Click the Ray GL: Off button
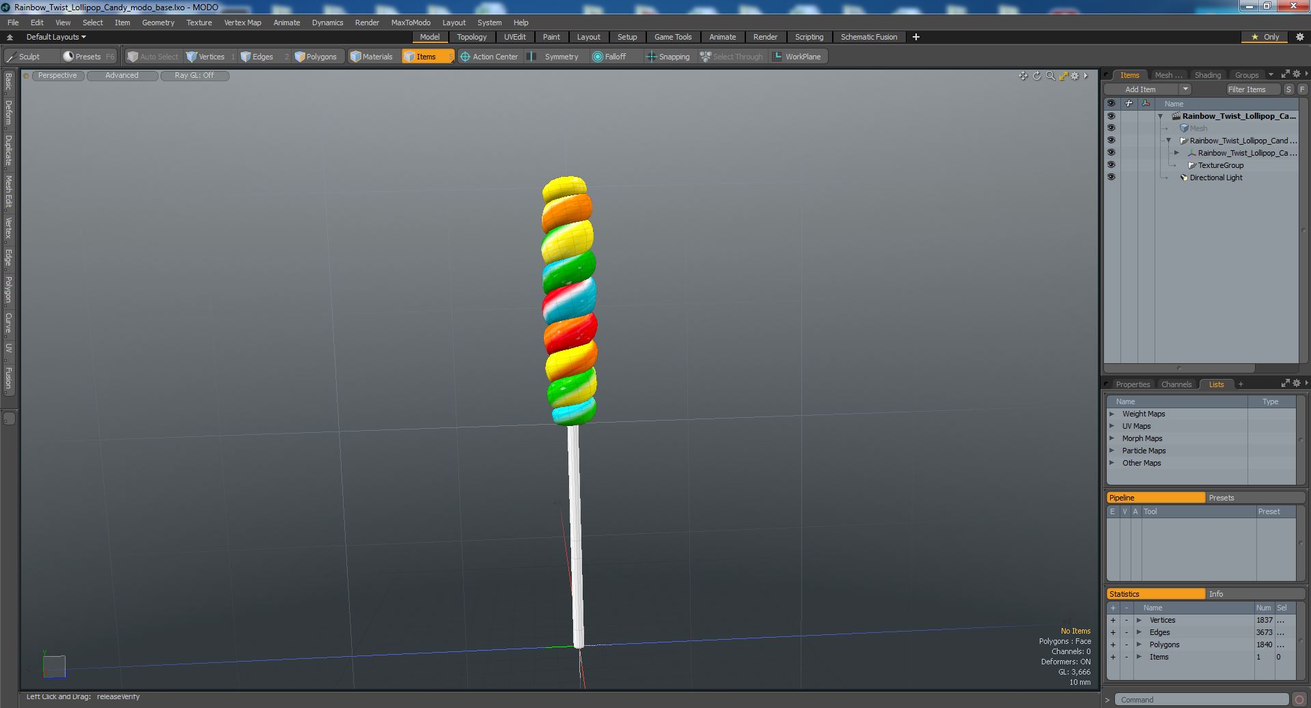 tap(194, 76)
